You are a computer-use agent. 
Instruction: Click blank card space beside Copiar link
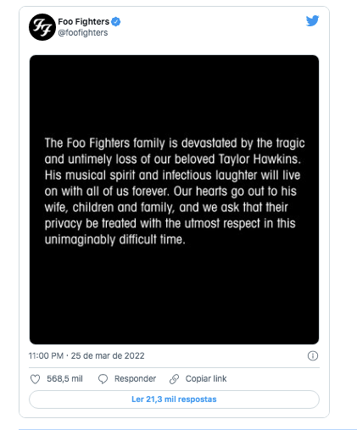point(273,379)
